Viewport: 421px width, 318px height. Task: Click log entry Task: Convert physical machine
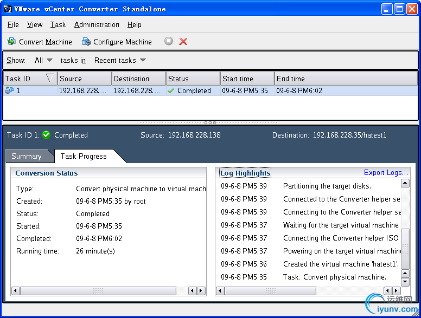[x=335, y=277]
